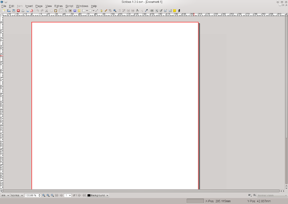Select the Zoom magnifier tool
The height and width of the screenshot is (204, 288).
[x=115, y=10]
